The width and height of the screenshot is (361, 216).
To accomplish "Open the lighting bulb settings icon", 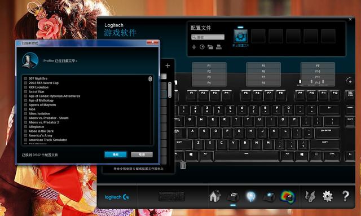I will tap(250, 196).
